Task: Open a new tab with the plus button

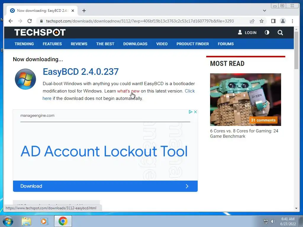Action: pyautogui.click(x=84, y=11)
